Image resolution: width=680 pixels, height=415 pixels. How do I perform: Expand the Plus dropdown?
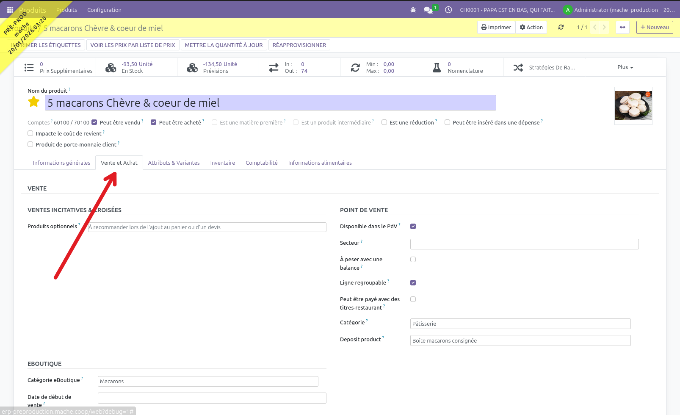(x=625, y=67)
